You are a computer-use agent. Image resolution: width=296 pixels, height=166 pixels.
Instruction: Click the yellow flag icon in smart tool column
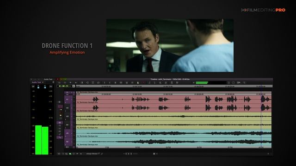click(61, 115)
